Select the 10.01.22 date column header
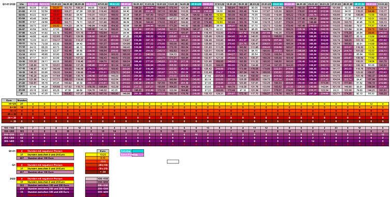390x197 pixels. 137,5
